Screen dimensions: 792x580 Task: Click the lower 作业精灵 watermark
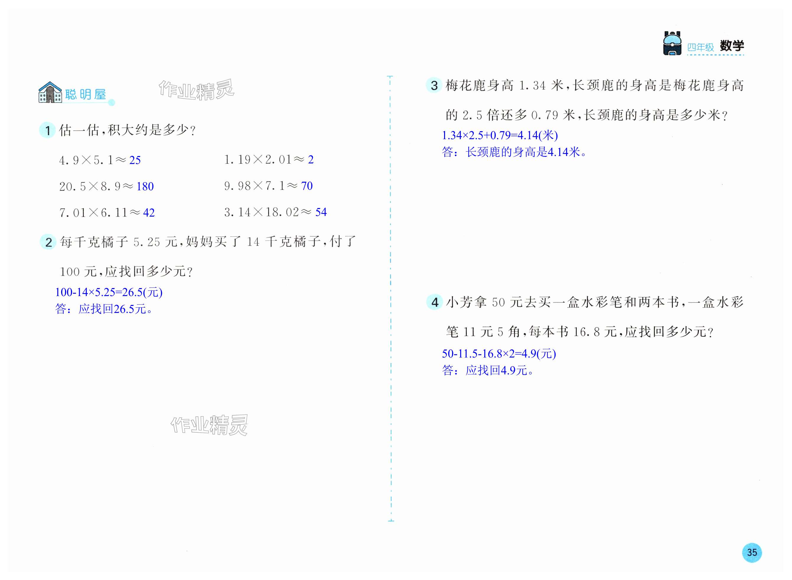[209, 425]
